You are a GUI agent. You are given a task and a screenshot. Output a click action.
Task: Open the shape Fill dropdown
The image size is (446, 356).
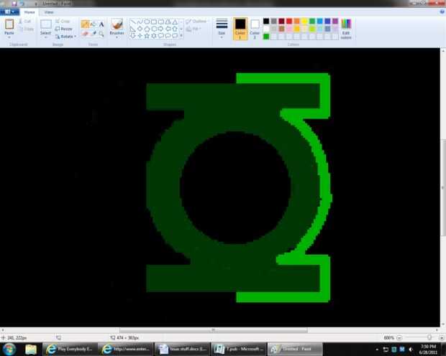(194, 29)
